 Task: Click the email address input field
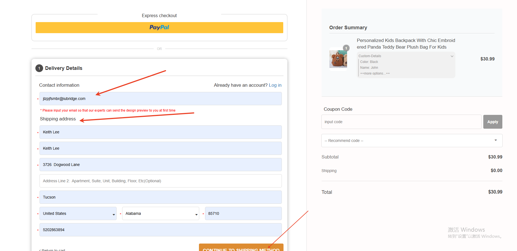160,99
